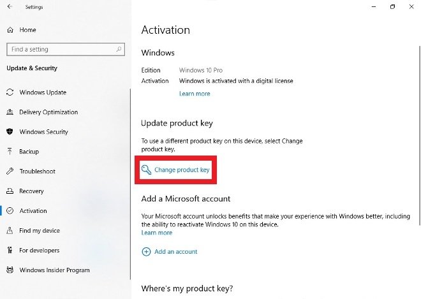The image size is (421, 299).
Task: Click the Recovery icon in sidebar
Action: (10, 191)
